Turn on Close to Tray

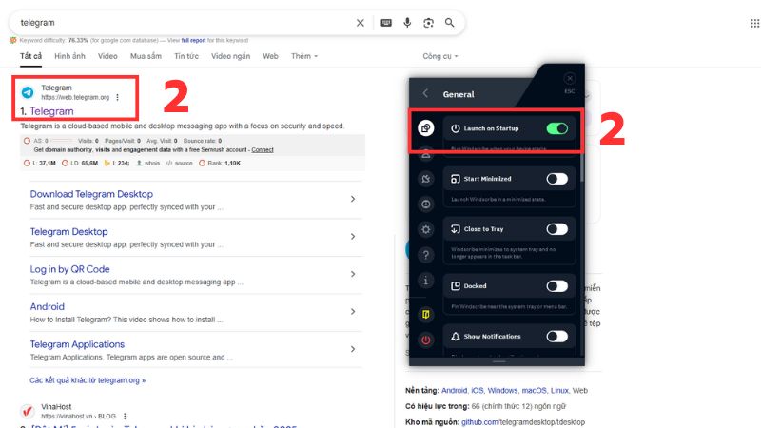[556, 229]
